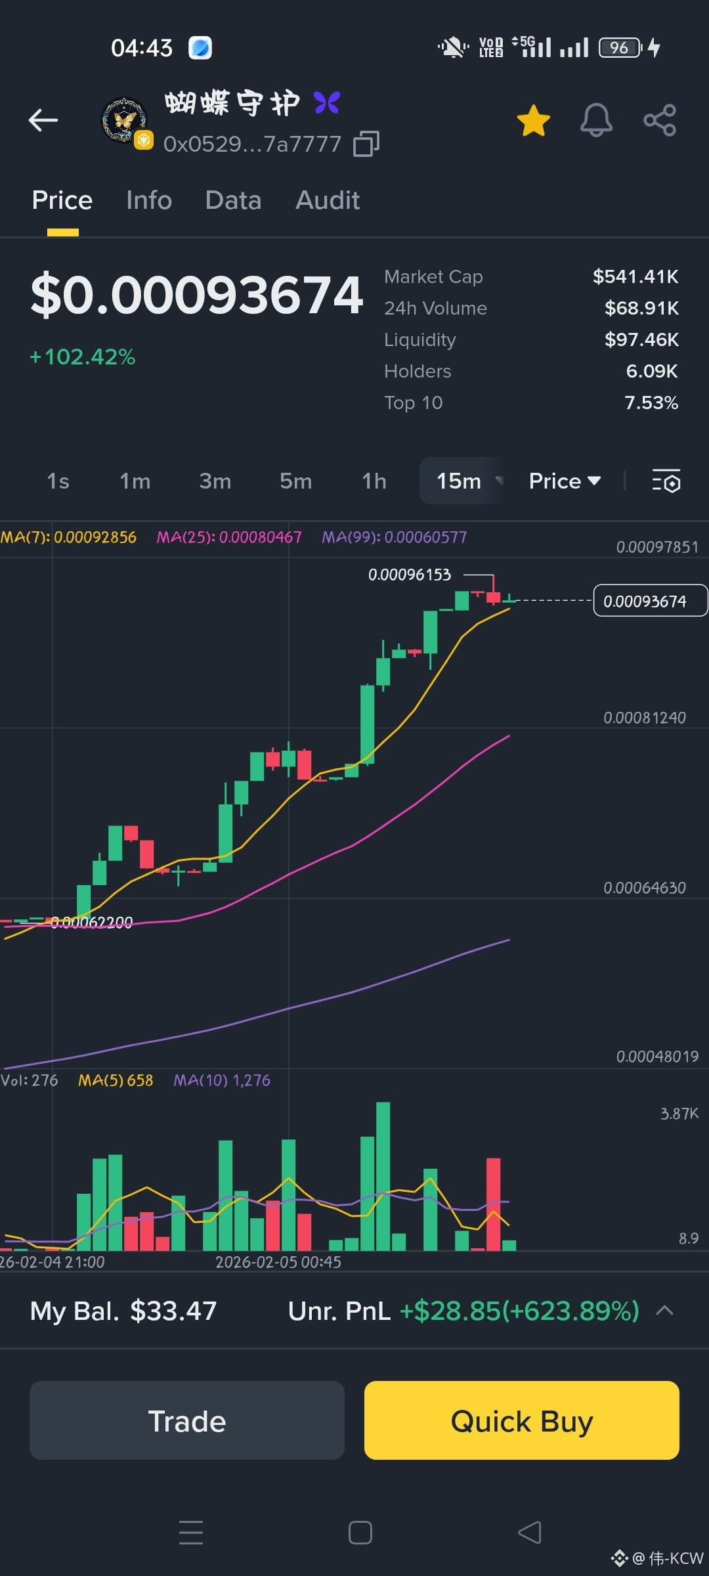Tap the 2026-02-05 00:45 time label
709x1576 pixels.
[x=278, y=1262]
